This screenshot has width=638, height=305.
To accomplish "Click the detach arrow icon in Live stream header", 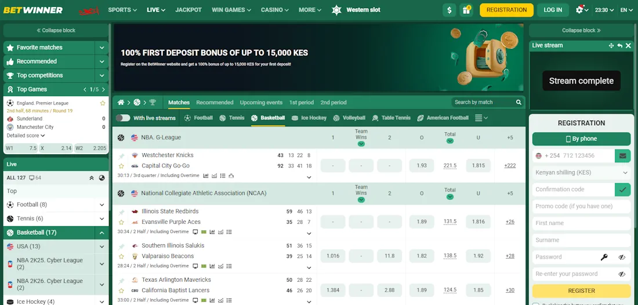I will coord(619,46).
